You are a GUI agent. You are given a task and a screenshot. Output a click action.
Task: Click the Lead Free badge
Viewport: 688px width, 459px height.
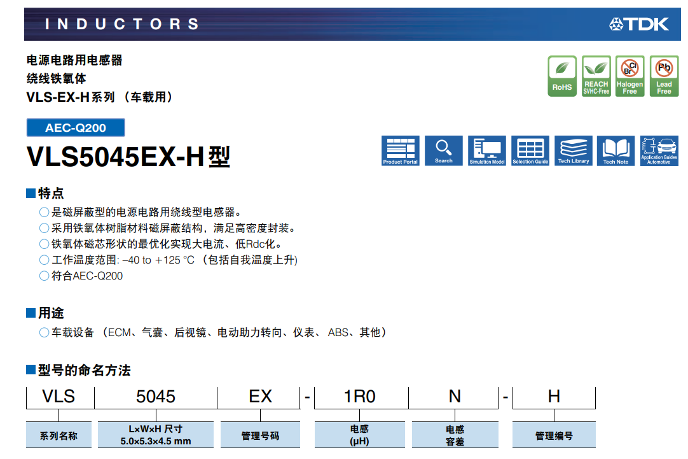click(x=664, y=76)
